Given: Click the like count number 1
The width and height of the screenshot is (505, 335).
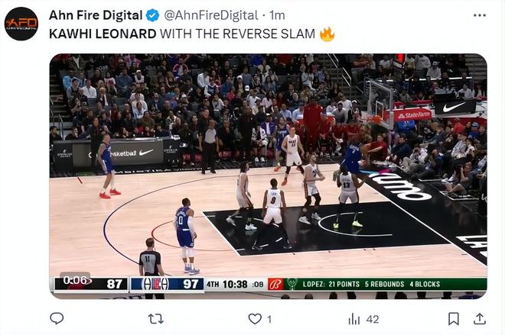Looking at the screenshot, I should [x=269, y=319].
